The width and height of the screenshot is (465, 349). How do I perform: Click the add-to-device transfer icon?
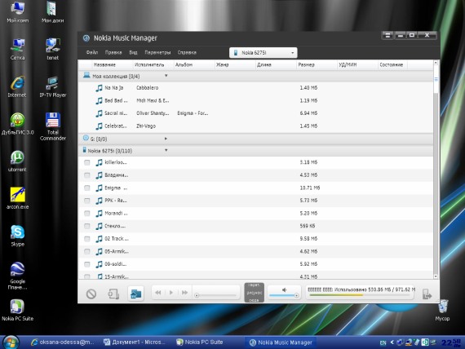pyautogui.click(x=113, y=294)
